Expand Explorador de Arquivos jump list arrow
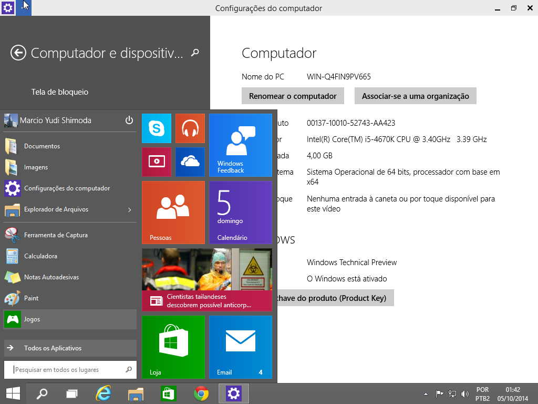538x404 pixels. point(130,209)
